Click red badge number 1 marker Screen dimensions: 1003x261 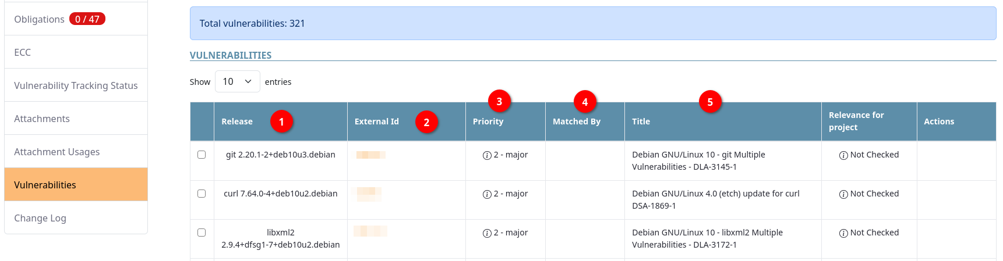pyautogui.click(x=281, y=121)
